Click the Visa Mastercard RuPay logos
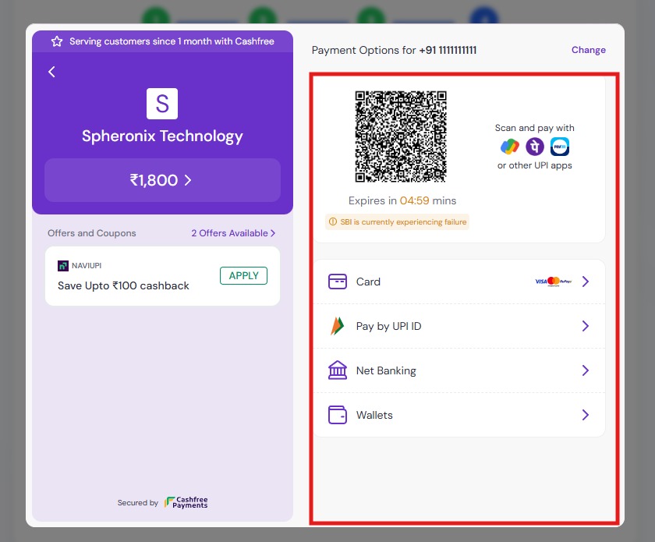Screen dimensions: 655x542 point(554,282)
